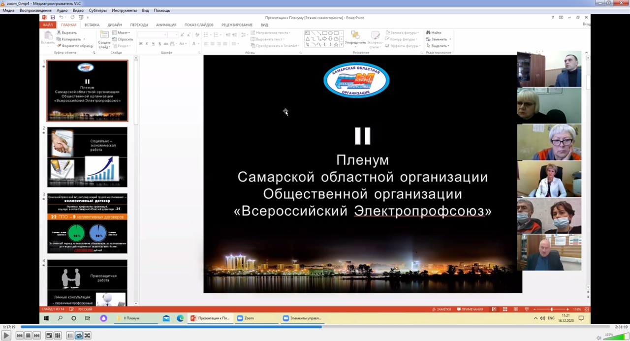Open Контур фигуры dropdown

pyautogui.click(x=401, y=39)
